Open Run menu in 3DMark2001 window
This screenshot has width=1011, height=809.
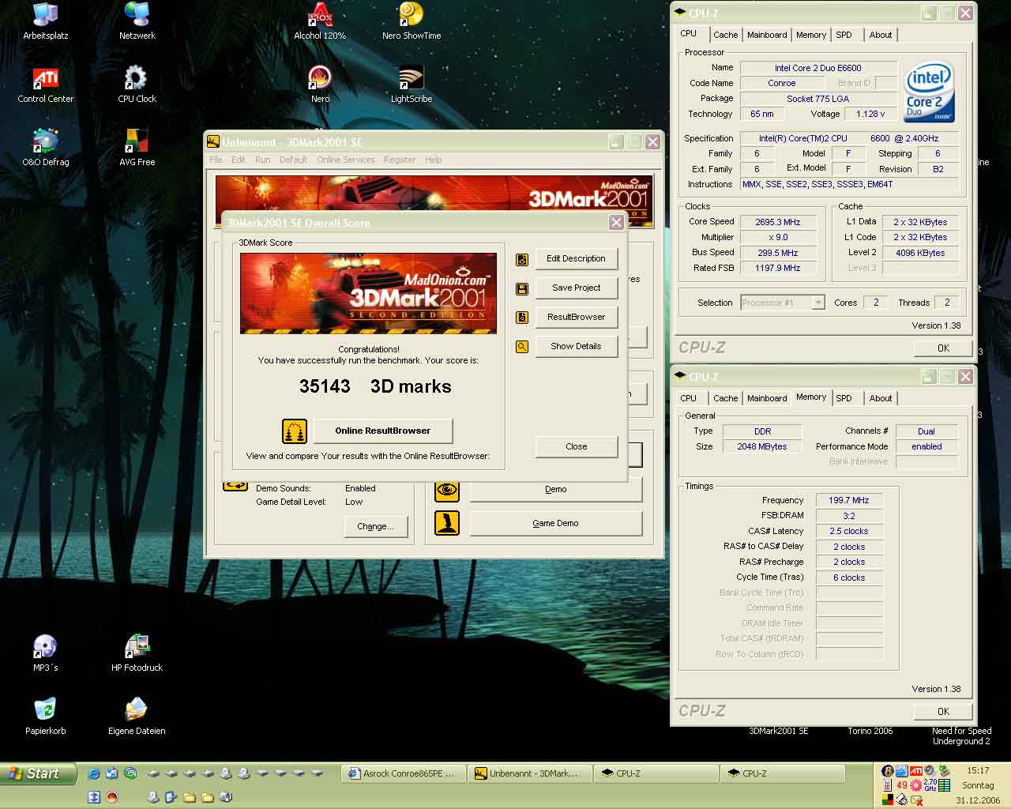[x=263, y=160]
